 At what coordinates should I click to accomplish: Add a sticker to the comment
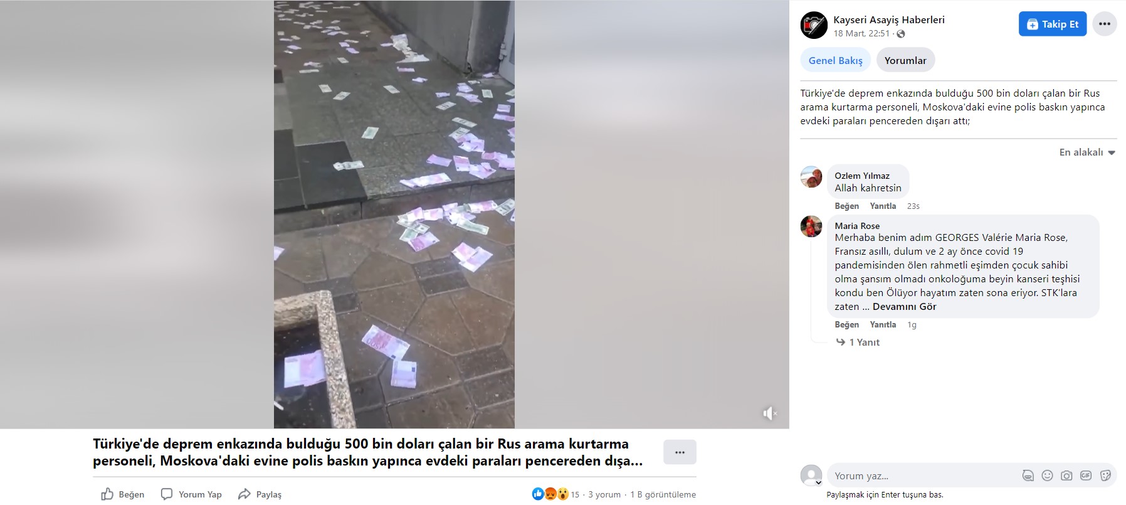pyautogui.click(x=1105, y=476)
